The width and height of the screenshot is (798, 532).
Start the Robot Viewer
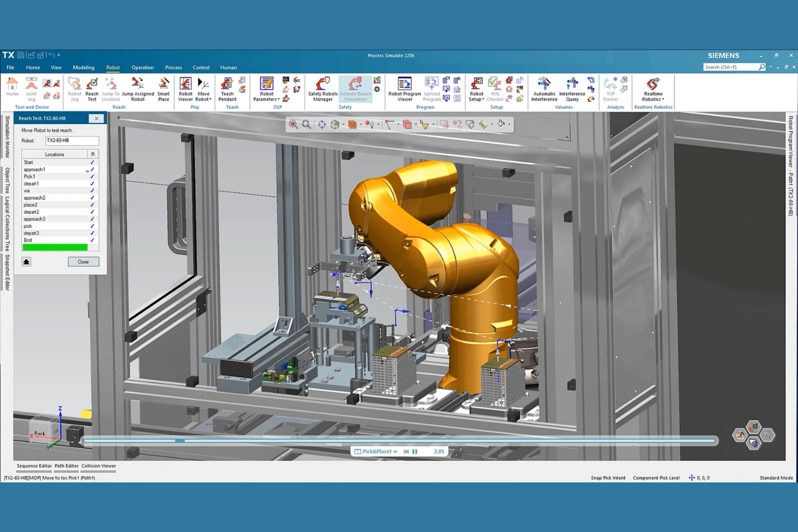pyautogui.click(x=185, y=89)
